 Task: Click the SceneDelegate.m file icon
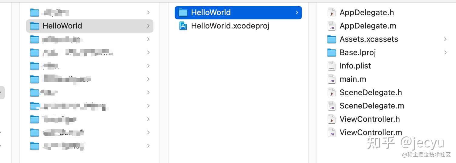click(332, 106)
